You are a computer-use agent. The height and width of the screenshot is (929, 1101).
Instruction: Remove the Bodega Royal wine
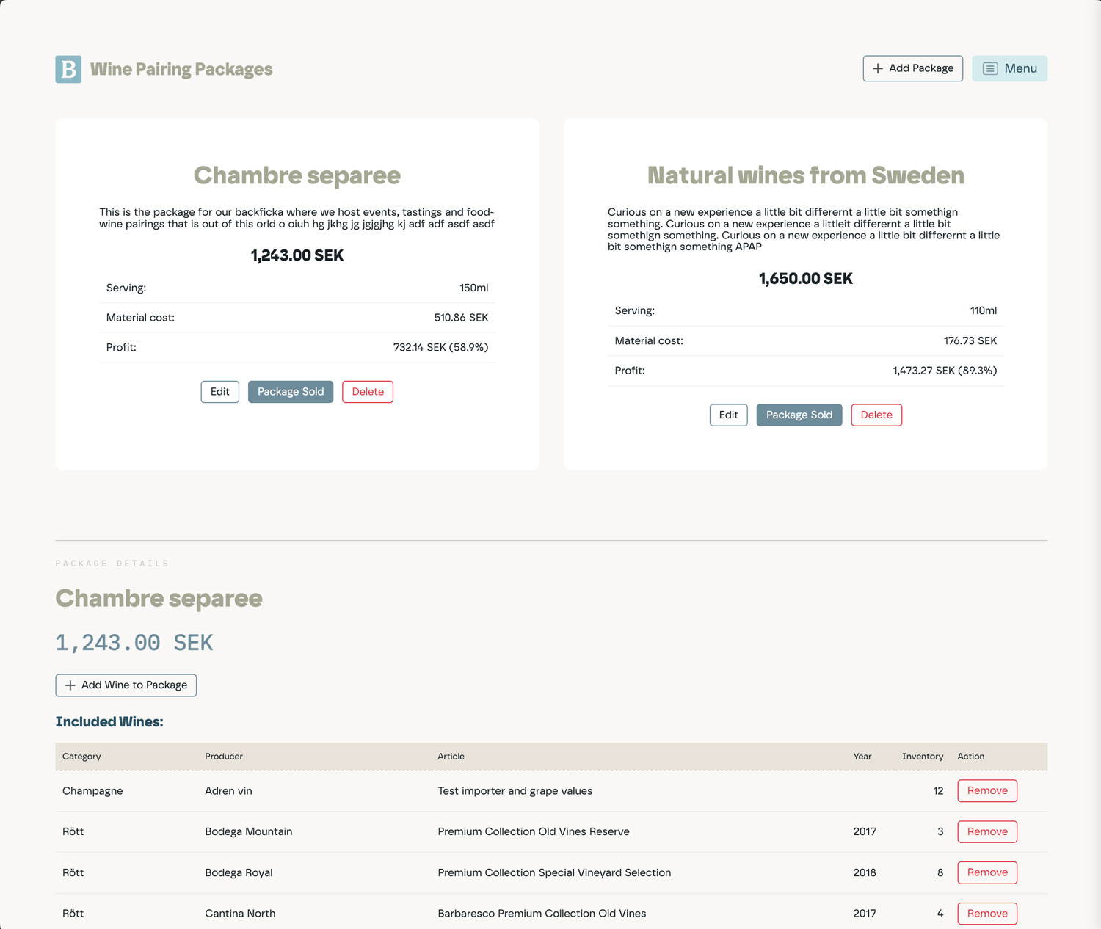(x=986, y=872)
